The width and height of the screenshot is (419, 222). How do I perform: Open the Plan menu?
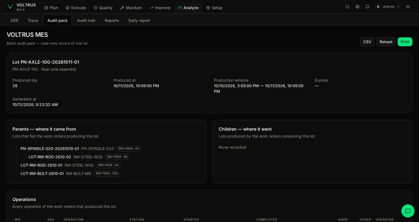pyautogui.click(x=51, y=8)
